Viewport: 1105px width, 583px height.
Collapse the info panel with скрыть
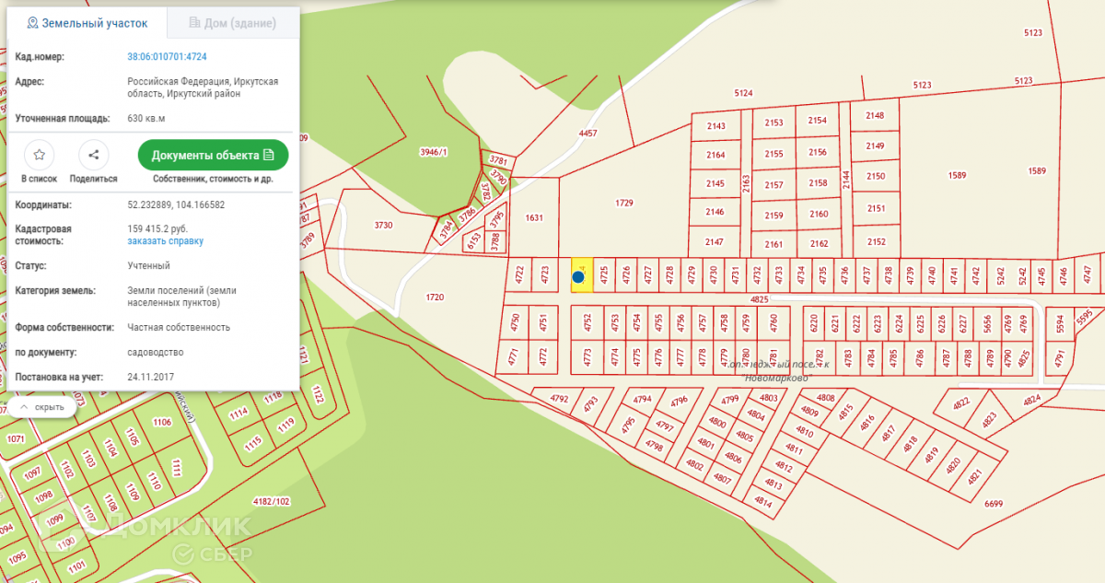coord(42,406)
